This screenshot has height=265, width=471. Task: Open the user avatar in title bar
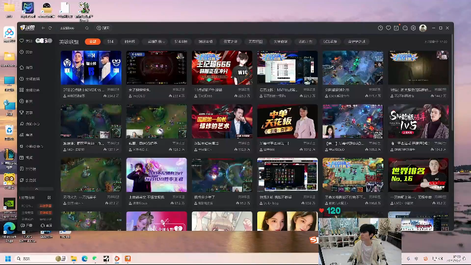(x=423, y=28)
